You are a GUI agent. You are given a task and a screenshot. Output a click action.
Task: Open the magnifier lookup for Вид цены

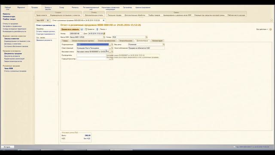click(163, 44)
